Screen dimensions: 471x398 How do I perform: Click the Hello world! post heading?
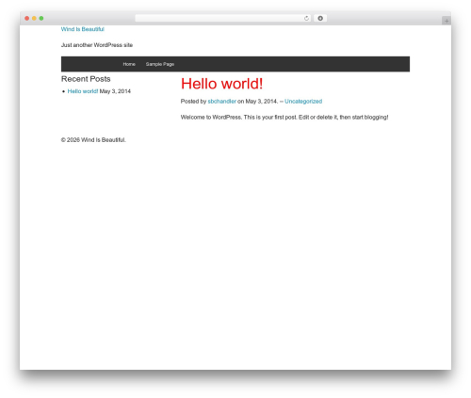pos(221,84)
